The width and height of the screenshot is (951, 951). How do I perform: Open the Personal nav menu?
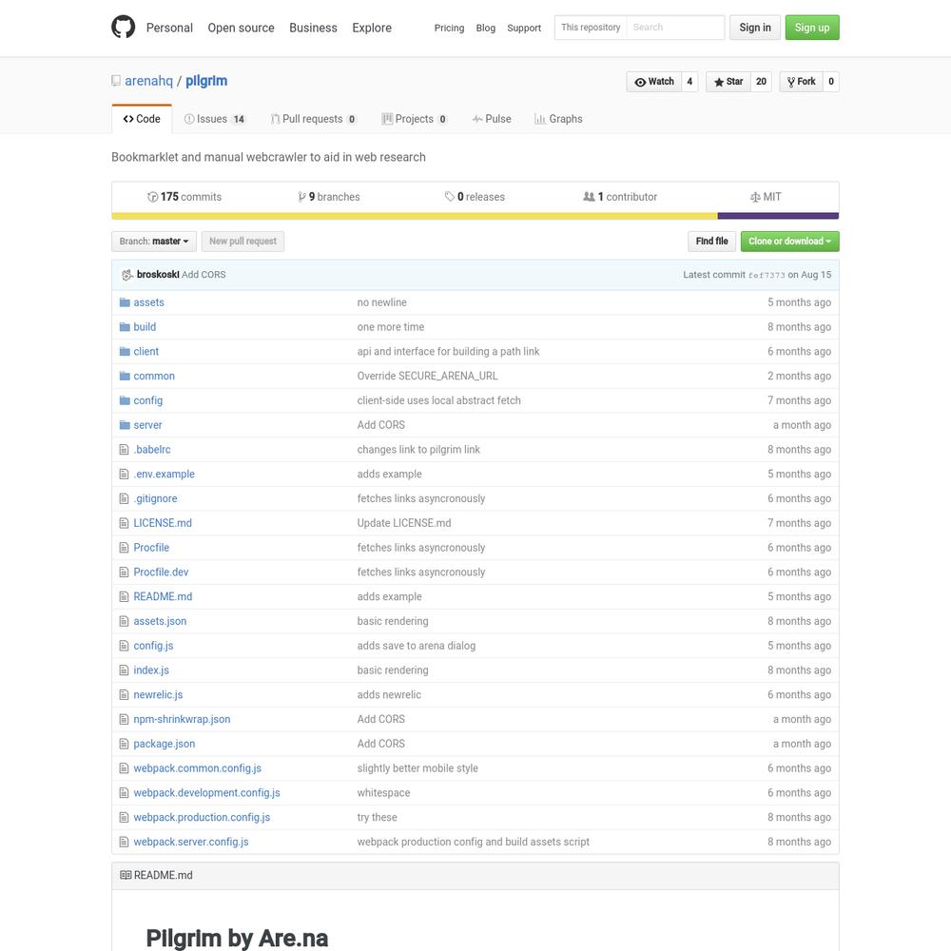pyautogui.click(x=169, y=28)
